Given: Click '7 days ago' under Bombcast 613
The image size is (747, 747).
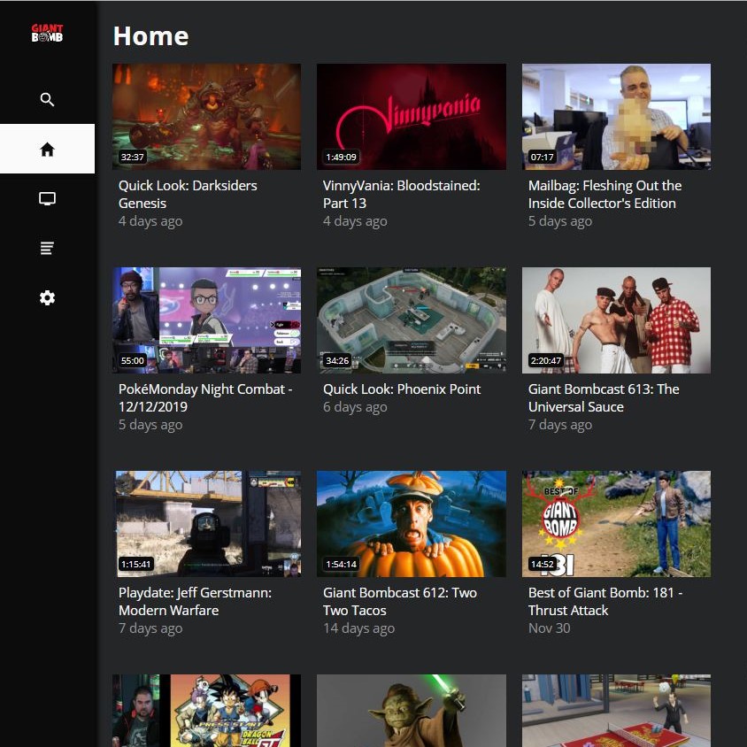Looking at the screenshot, I should [560, 425].
